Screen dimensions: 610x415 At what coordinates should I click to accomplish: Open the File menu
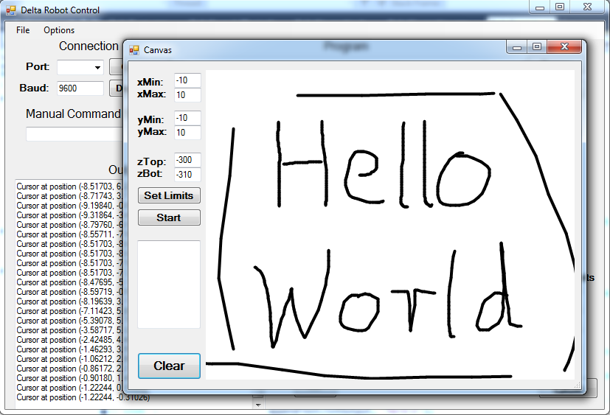[23, 30]
